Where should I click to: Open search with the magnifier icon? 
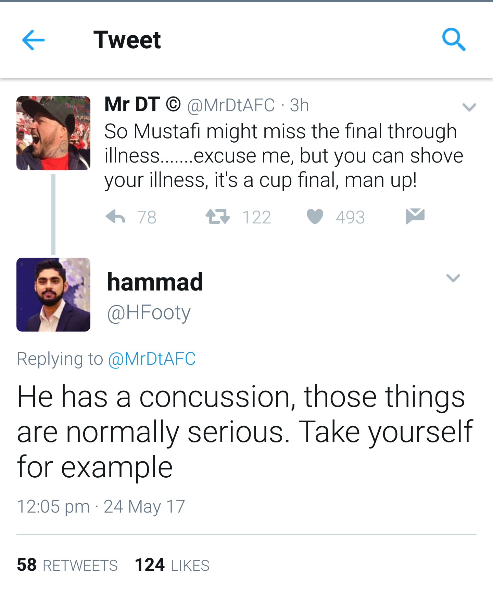click(454, 40)
